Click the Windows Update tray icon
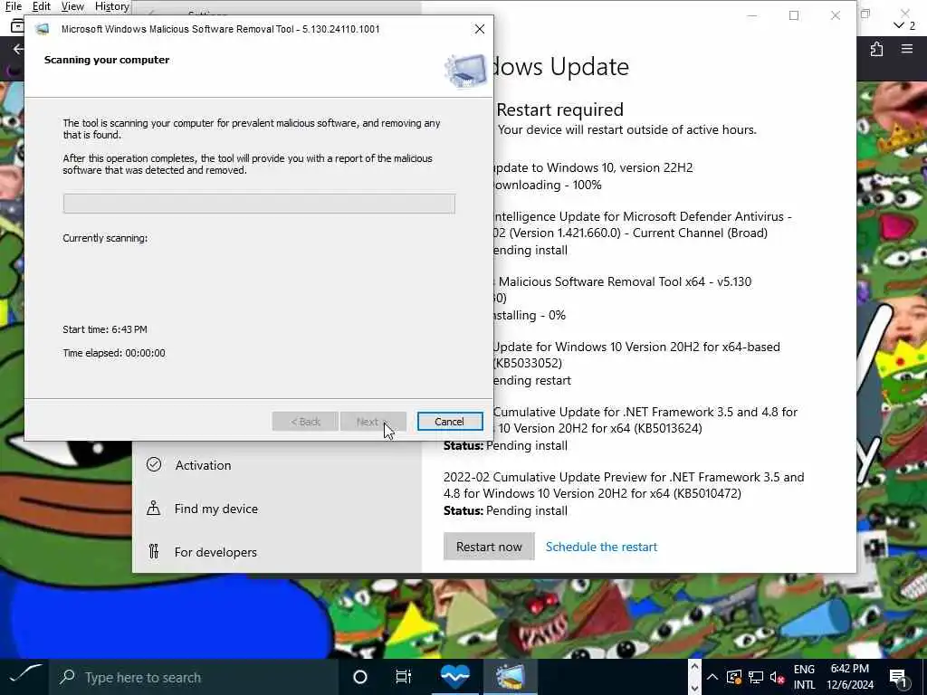 click(733, 677)
